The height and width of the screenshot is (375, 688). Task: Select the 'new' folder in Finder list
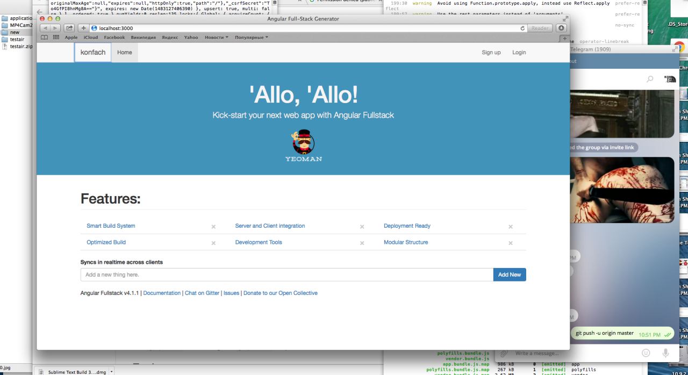[15, 32]
